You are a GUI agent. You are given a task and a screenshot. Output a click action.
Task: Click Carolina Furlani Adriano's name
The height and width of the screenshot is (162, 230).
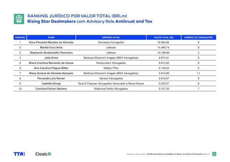tap(51, 89)
